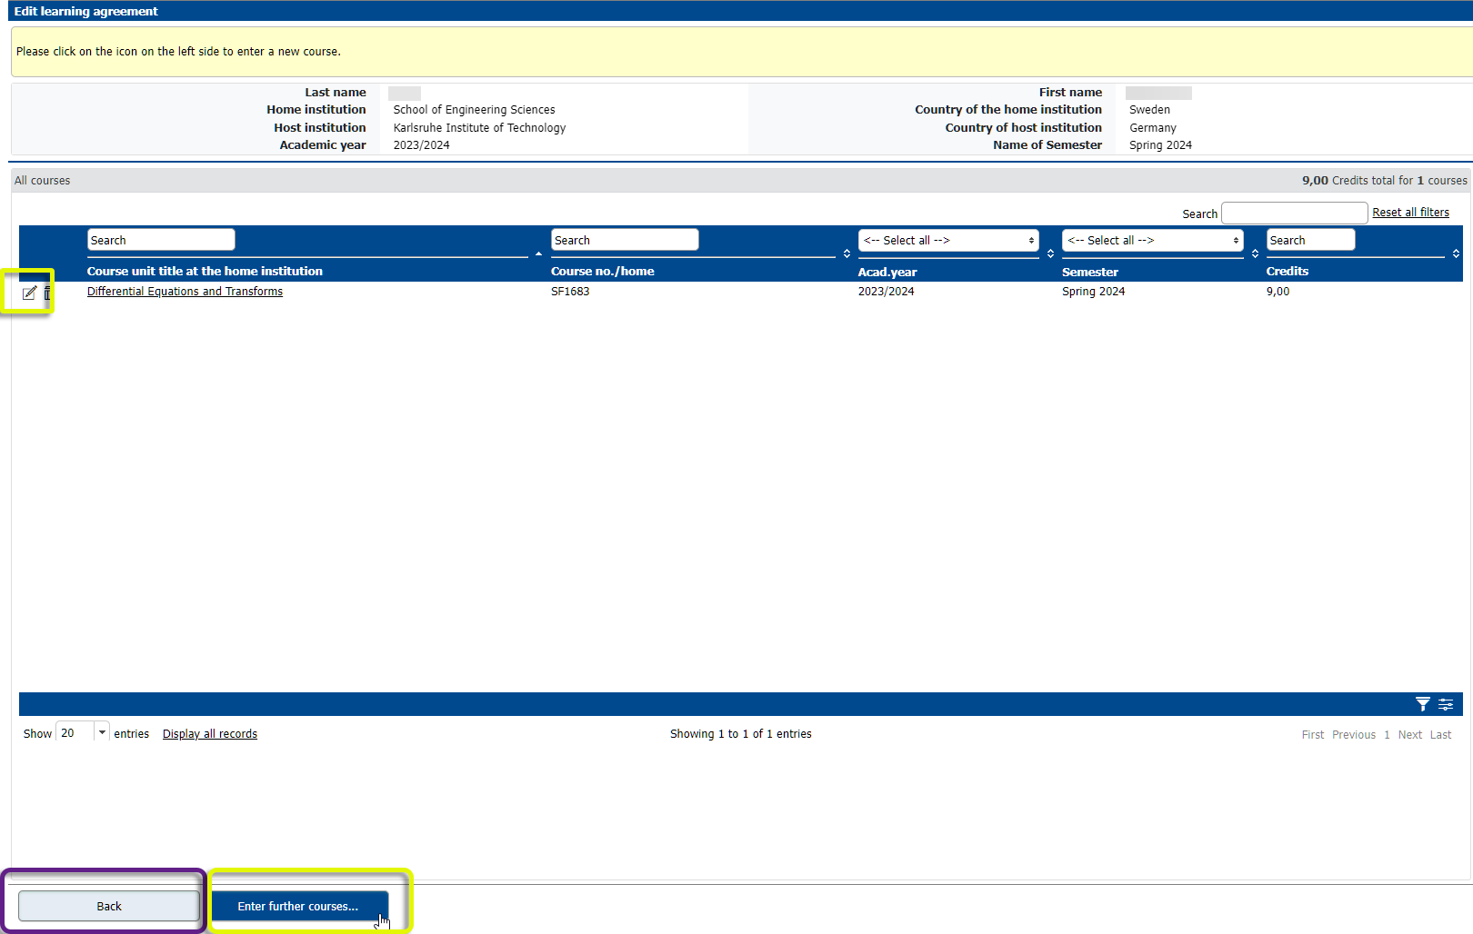This screenshot has height=934, width=1473.
Task: Click the sort arrows for Credits column
Action: coord(1456,253)
